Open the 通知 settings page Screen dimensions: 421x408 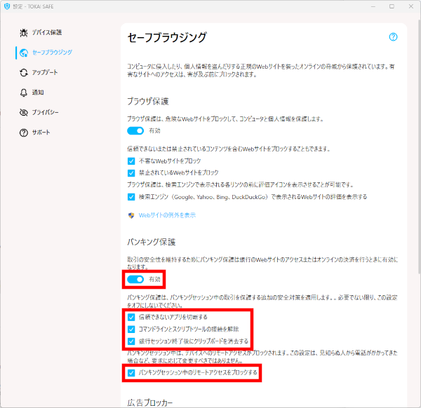click(x=38, y=93)
